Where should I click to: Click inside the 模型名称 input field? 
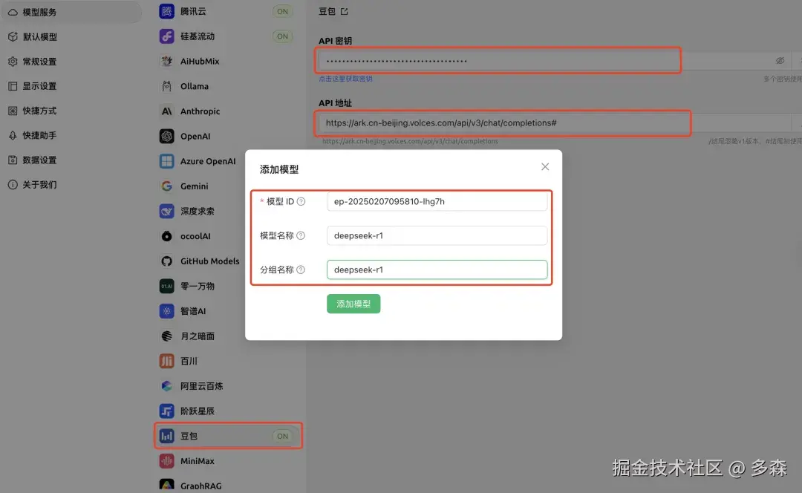coord(437,235)
